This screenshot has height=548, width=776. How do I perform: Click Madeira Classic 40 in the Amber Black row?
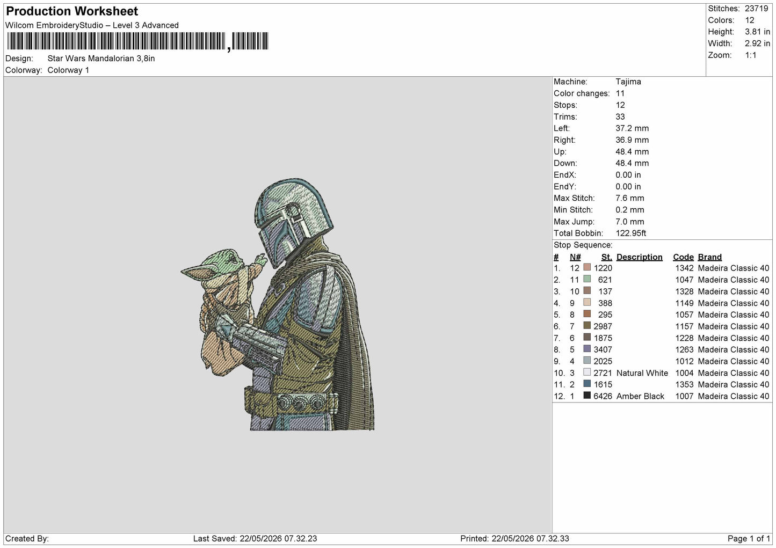click(734, 396)
